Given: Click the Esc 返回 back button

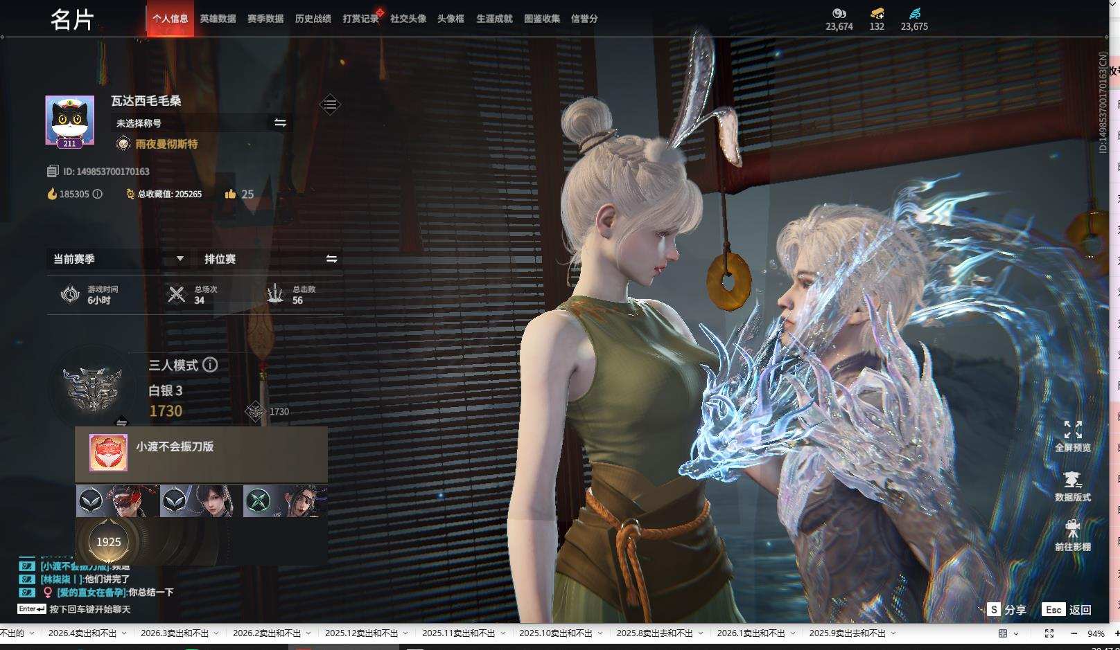Looking at the screenshot, I should [1067, 609].
